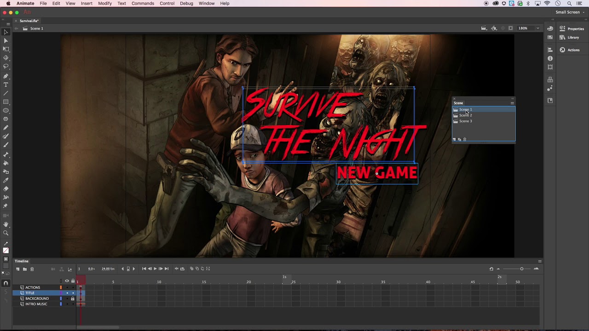Image resolution: width=589 pixels, height=331 pixels.
Task: Select the Pencil tool
Action: coord(6,128)
